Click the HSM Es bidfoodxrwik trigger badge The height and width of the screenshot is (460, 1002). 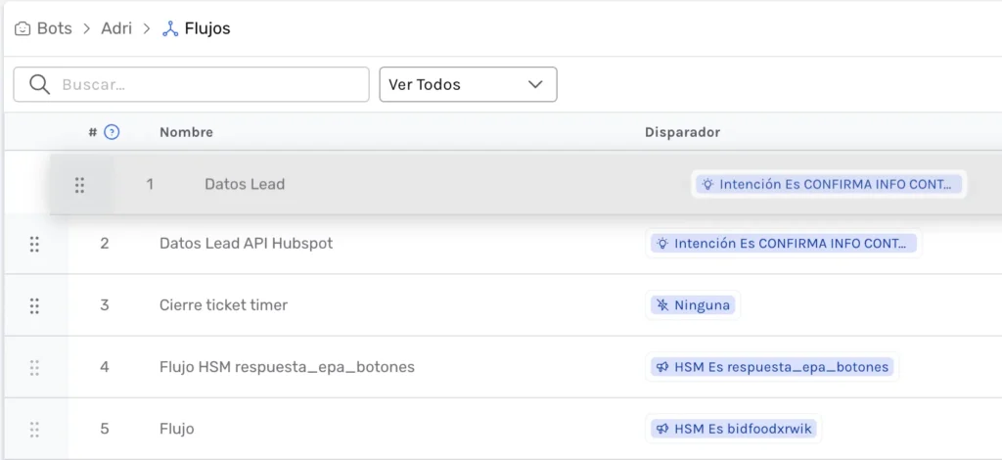735,429
